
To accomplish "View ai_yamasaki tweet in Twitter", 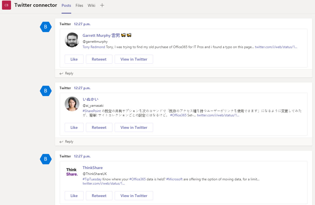I will [134, 127].
